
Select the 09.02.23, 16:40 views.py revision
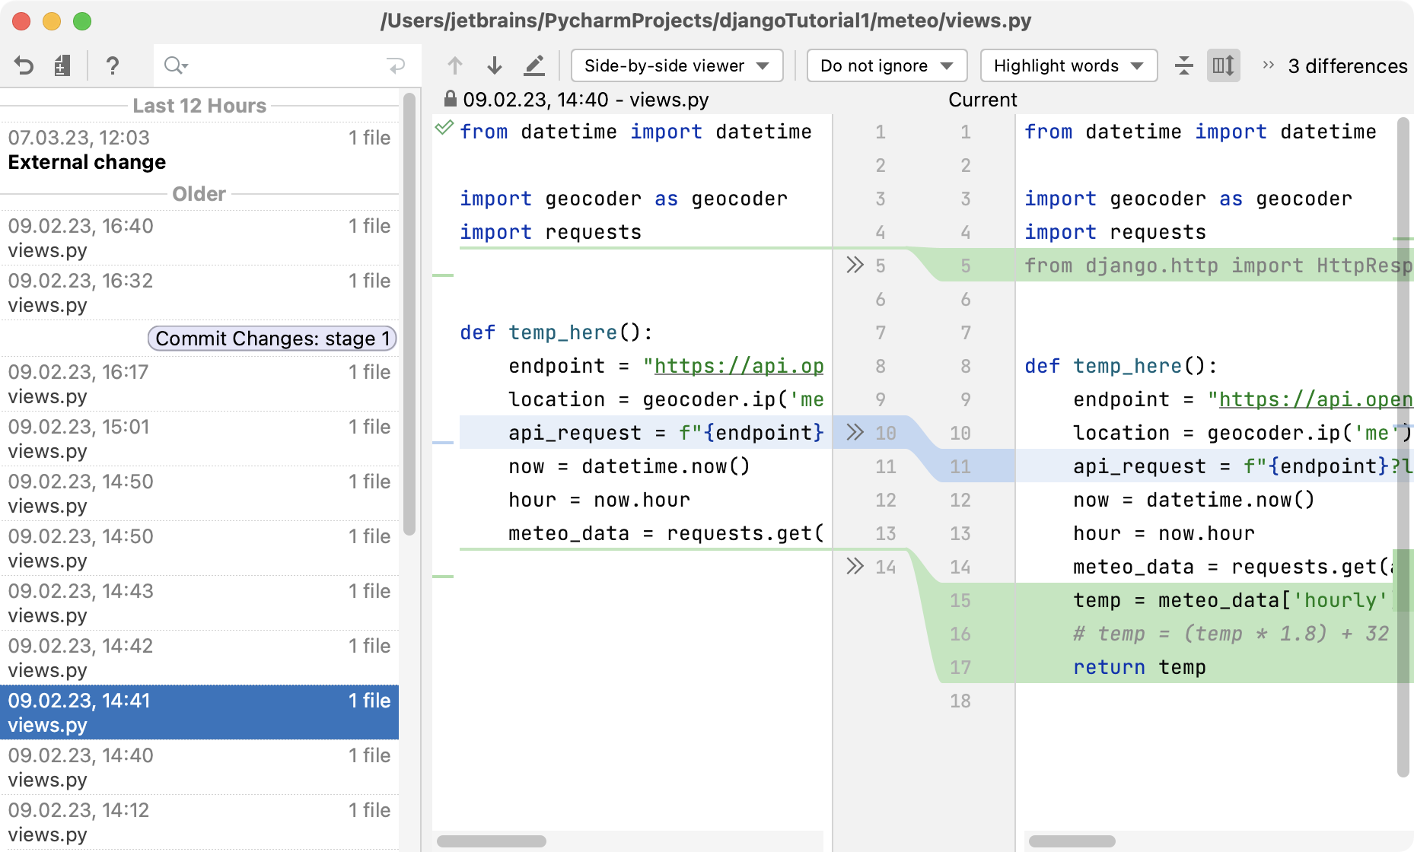pos(199,238)
